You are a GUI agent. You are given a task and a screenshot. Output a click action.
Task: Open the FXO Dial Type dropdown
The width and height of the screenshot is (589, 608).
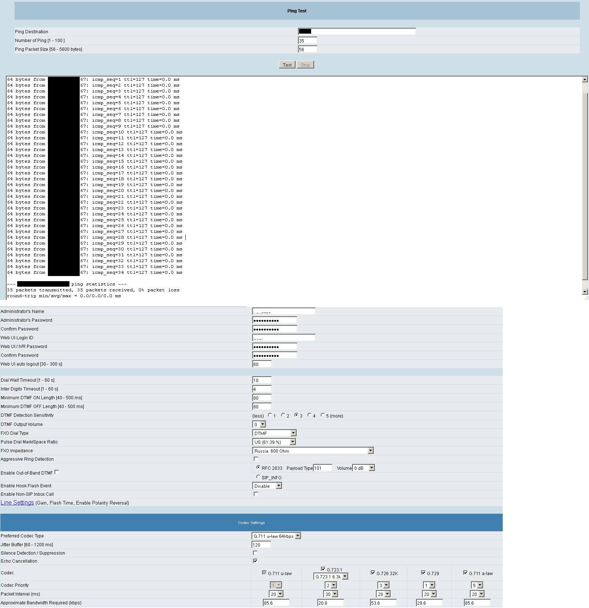pos(274,433)
